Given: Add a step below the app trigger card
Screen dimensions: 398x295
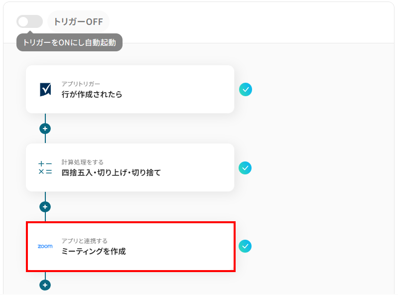Looking at the screenshot, I should coord(45,129).
